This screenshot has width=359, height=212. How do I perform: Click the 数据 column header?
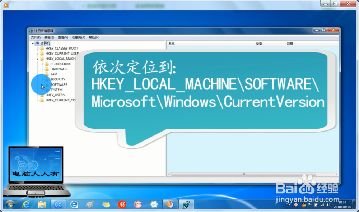312,43
